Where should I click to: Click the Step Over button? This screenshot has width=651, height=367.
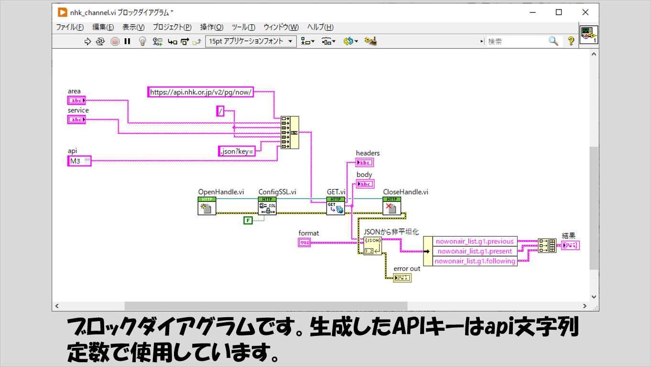pos(185,42)
